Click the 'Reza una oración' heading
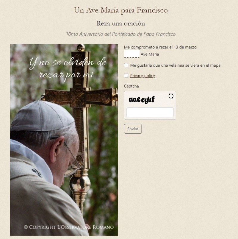The image size is (238, 239). (x=121, y=23)
